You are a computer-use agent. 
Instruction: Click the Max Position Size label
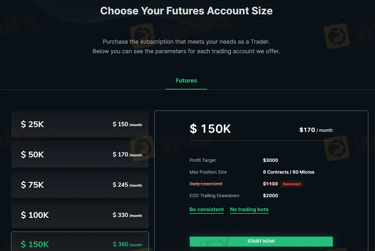pyautogui.click(x=208, y=172)
